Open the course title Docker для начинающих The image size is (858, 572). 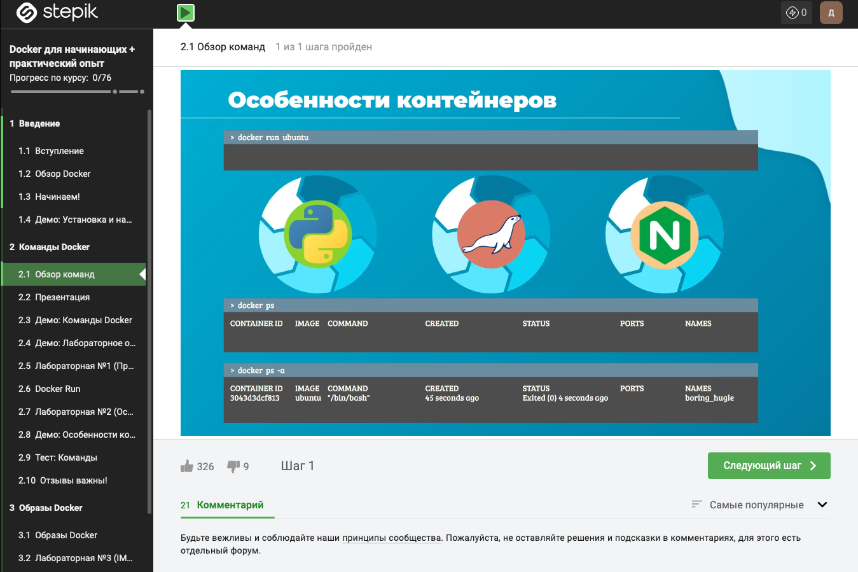72,56
